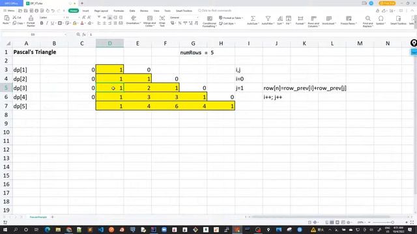Click the Cut scissors icon

pos(14,18)
